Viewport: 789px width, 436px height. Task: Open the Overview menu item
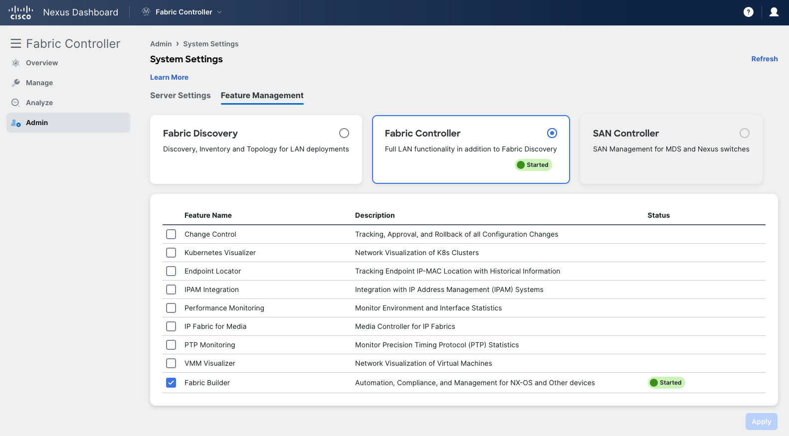68,63
